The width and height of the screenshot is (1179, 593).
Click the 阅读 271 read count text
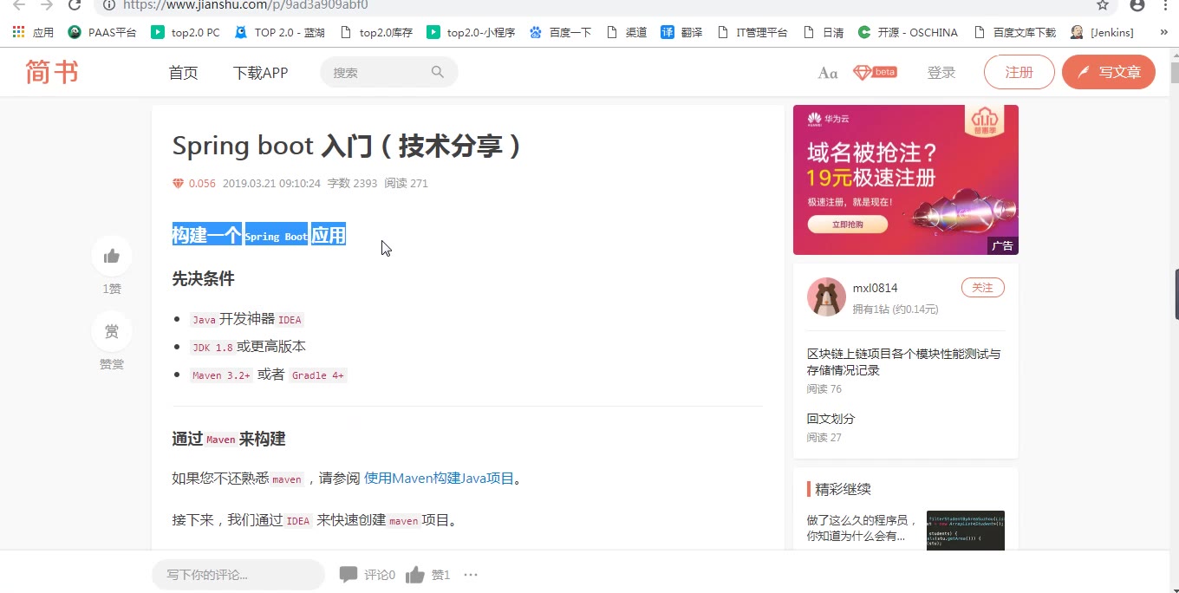pyautogui.click(x=406, y=183)
